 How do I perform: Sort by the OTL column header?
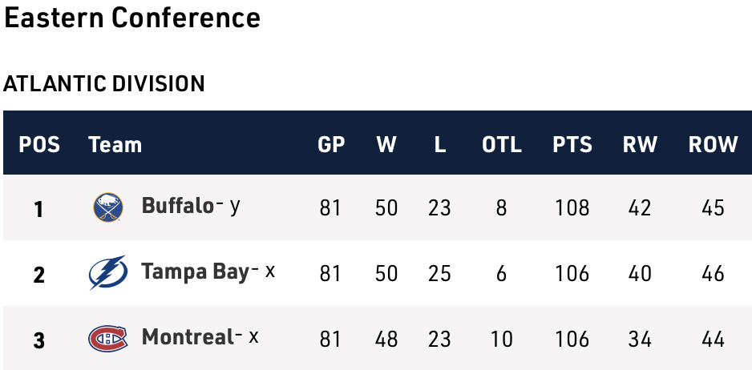(502, 145)
